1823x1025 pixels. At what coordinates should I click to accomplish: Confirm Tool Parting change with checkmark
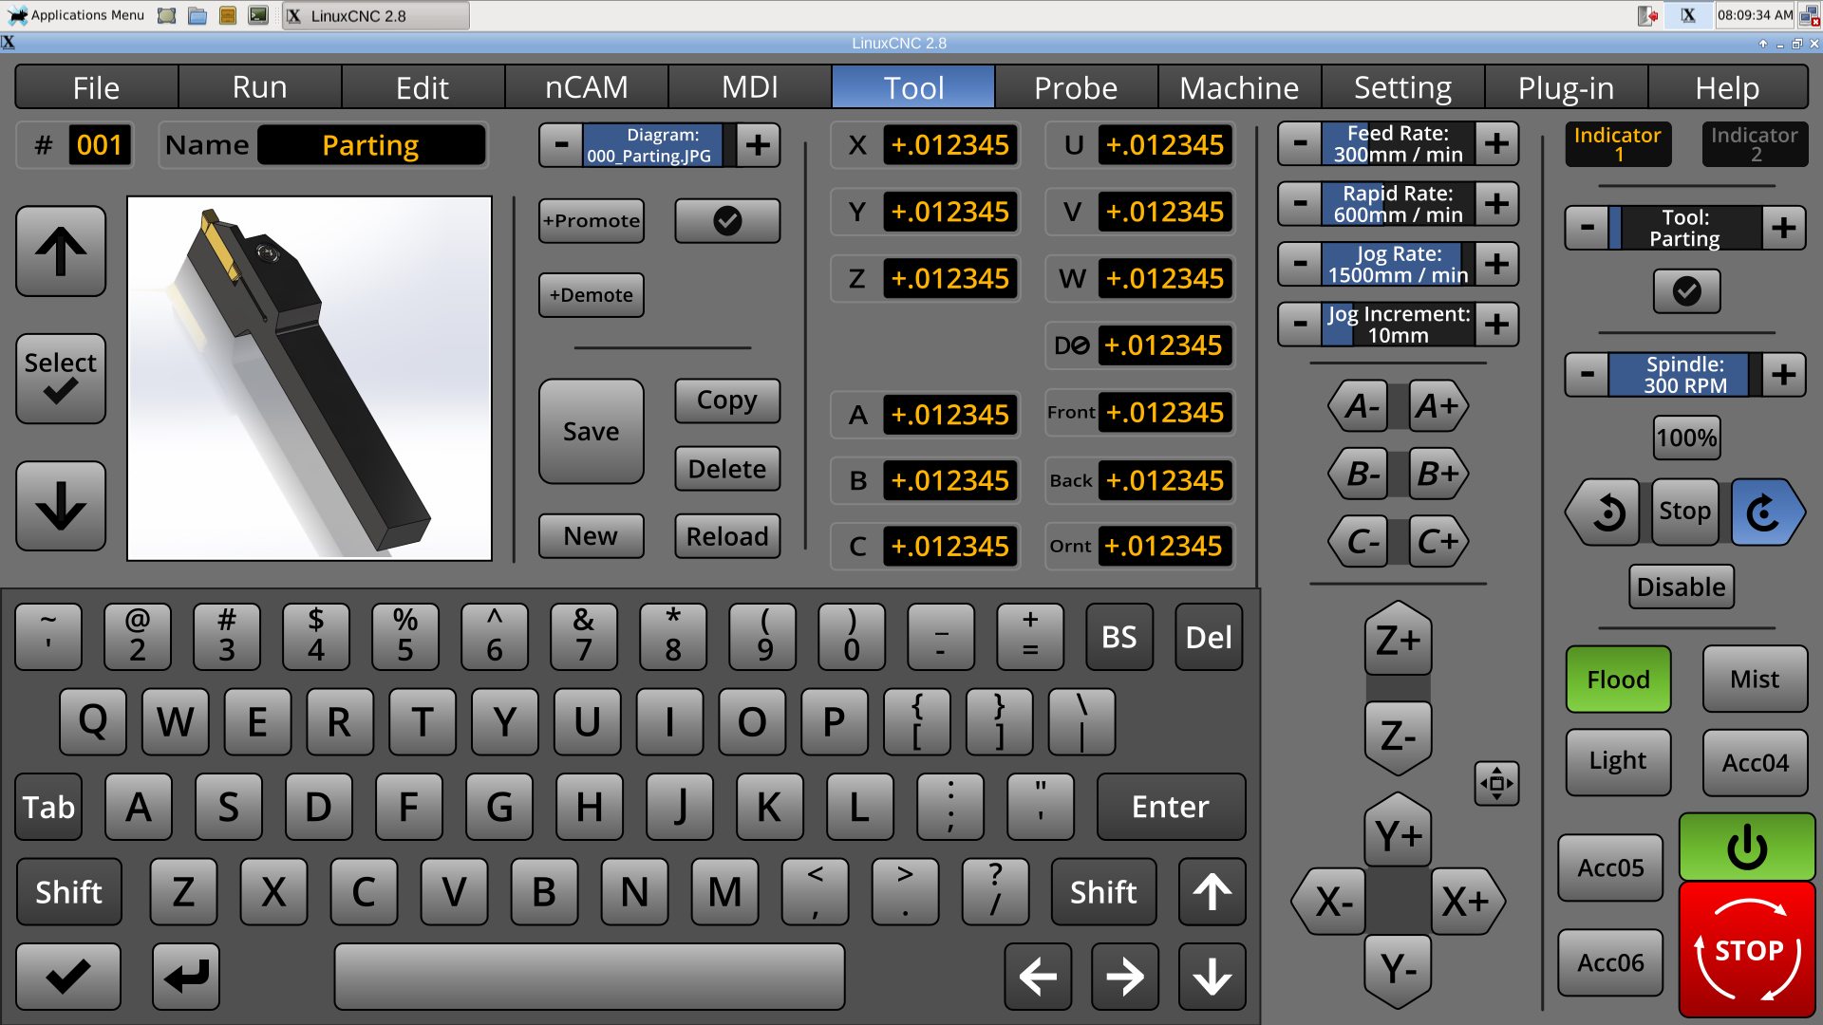pyautogui.click(x=1686, y=291)
